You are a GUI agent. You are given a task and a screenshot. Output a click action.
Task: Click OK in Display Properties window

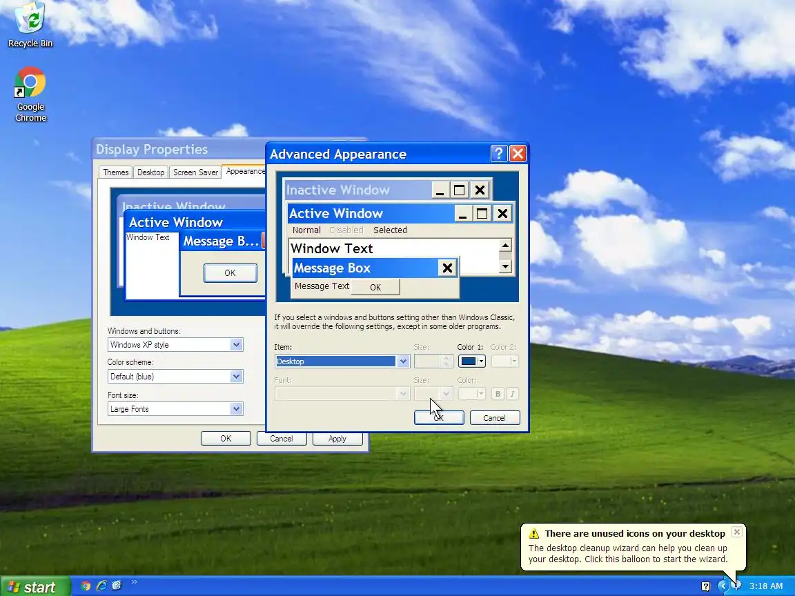[x=226, y=439]
